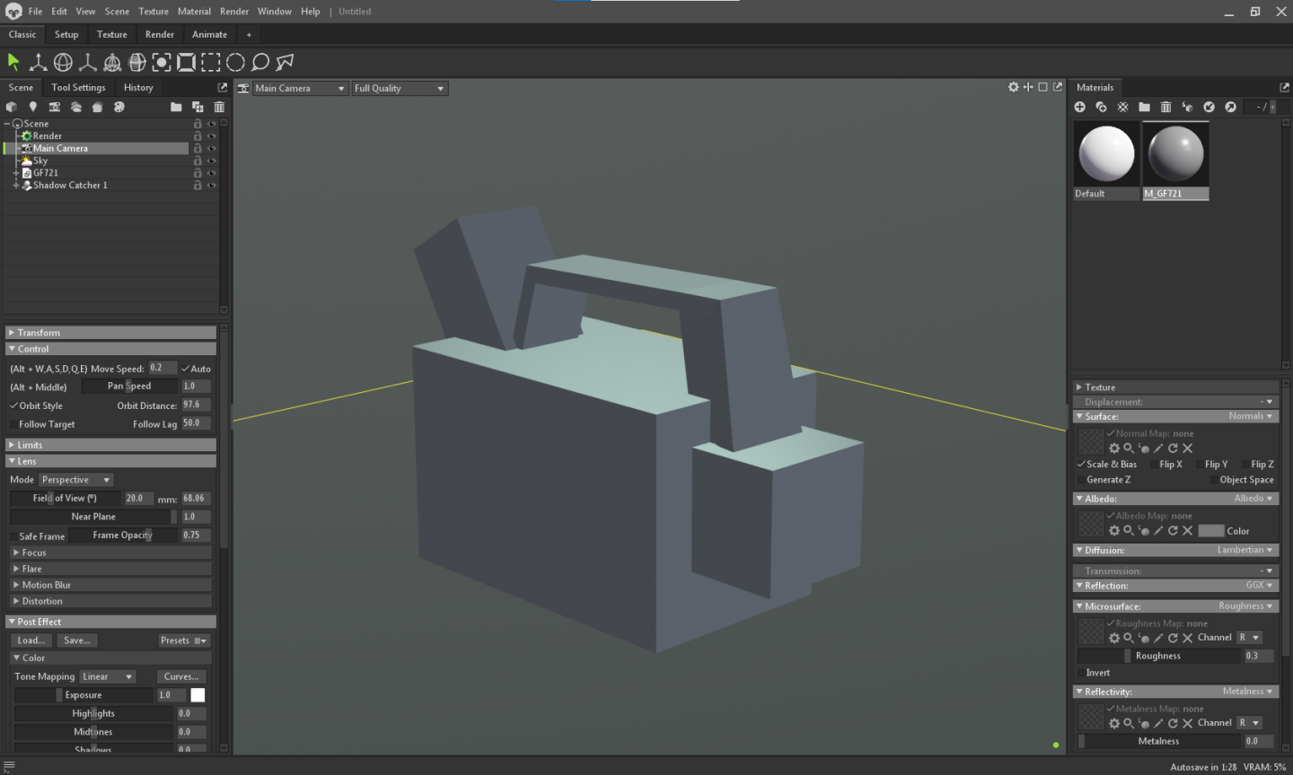The height and width of the screenshot is (775, 1293).
Task: Enable Flip X for normal map
Action: tap(1154, 465)
